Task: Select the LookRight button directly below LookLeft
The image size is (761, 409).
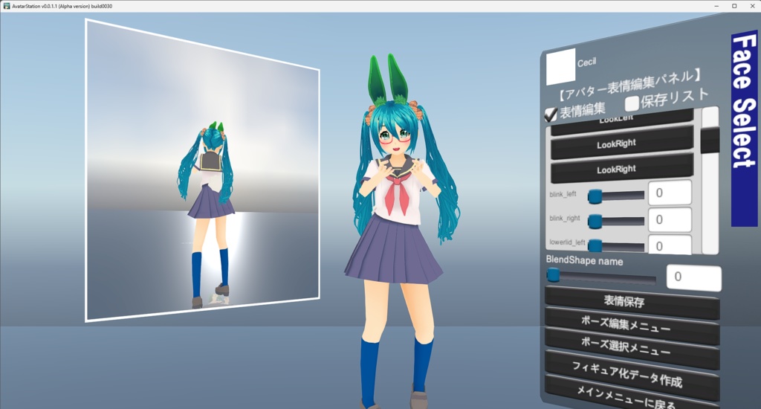Action: click(622, 144)
